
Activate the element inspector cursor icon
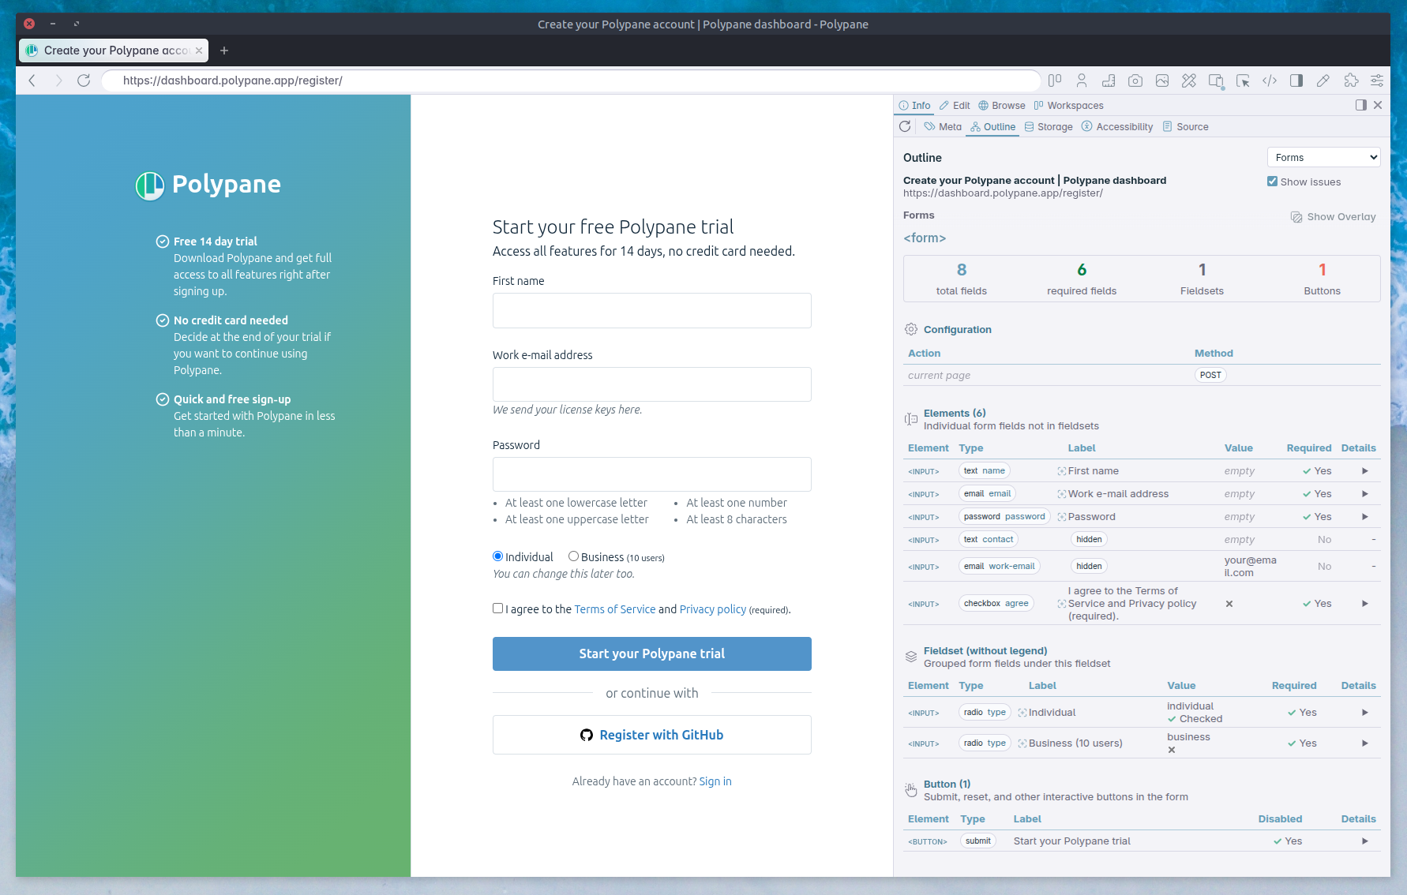coord(1243,81)
